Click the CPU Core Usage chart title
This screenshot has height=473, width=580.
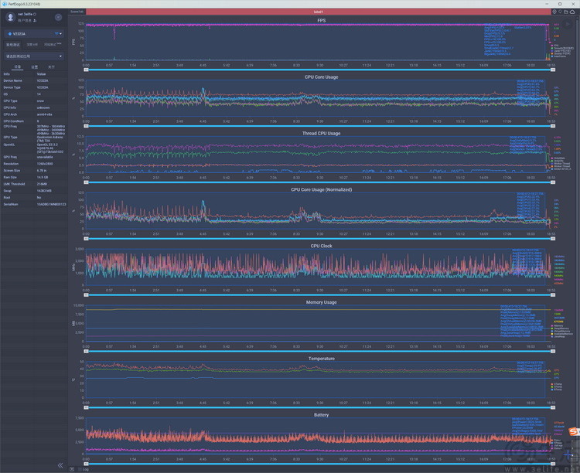pyautogui.click(x=322, y=77)
